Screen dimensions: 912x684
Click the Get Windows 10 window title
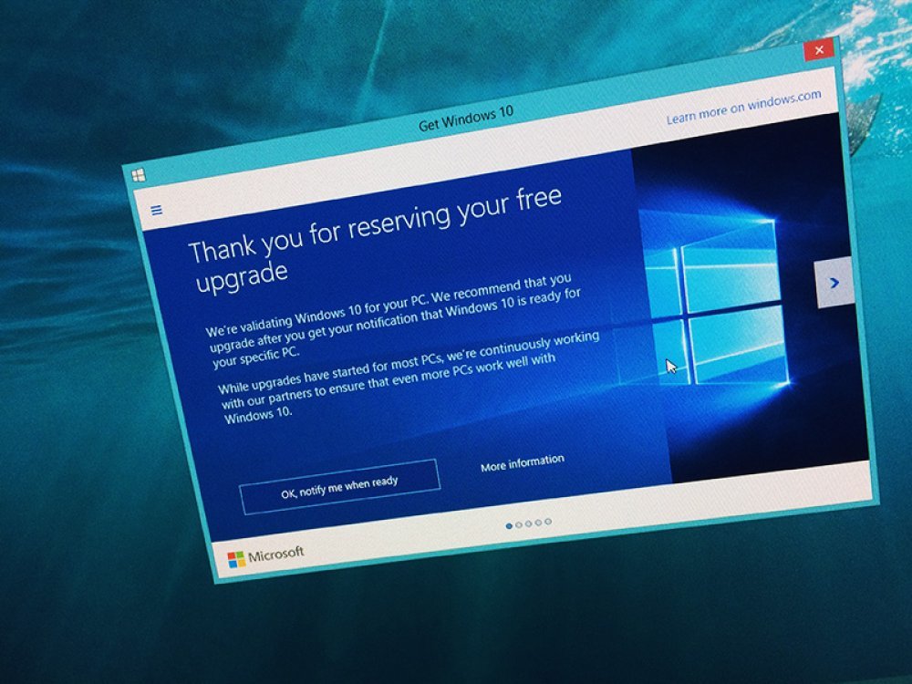466,118
